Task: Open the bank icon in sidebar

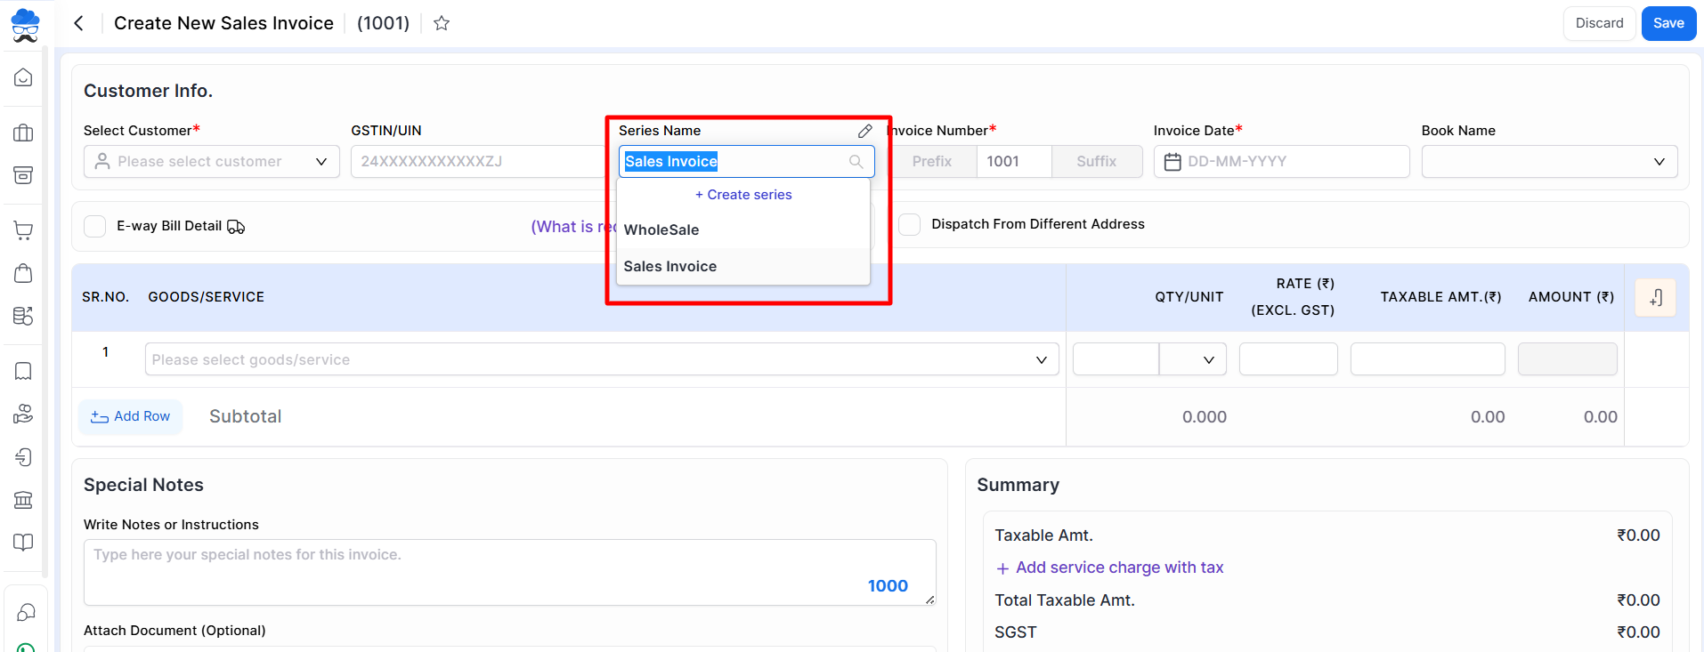Action: pyautogui.click(x=24, y=500)
